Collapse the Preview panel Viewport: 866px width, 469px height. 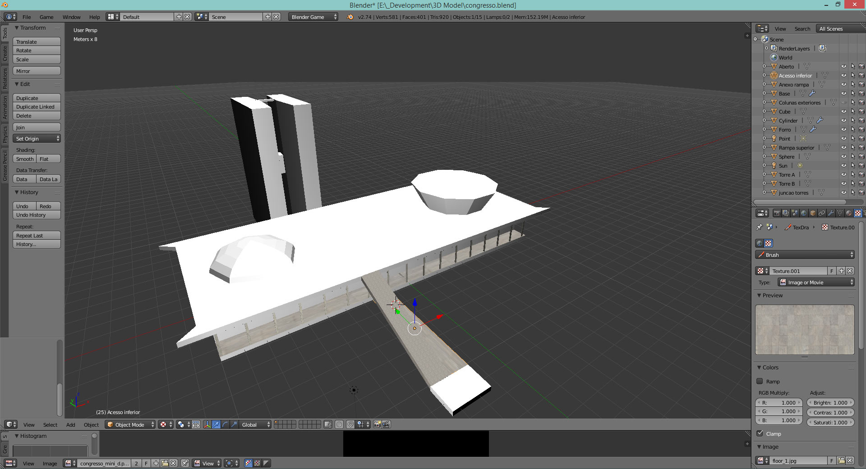(759, 295)
